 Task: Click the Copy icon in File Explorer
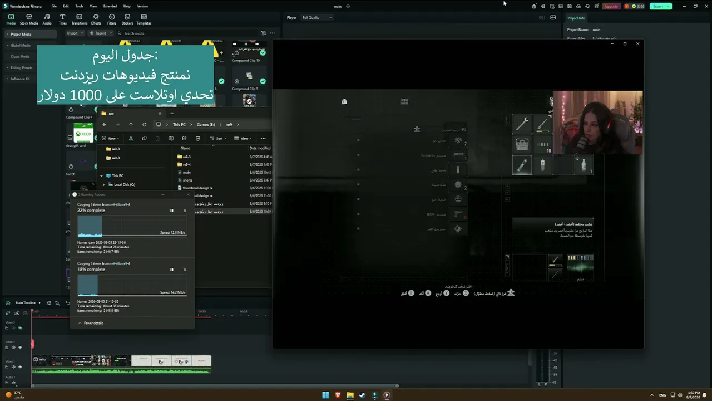(144, 138)
